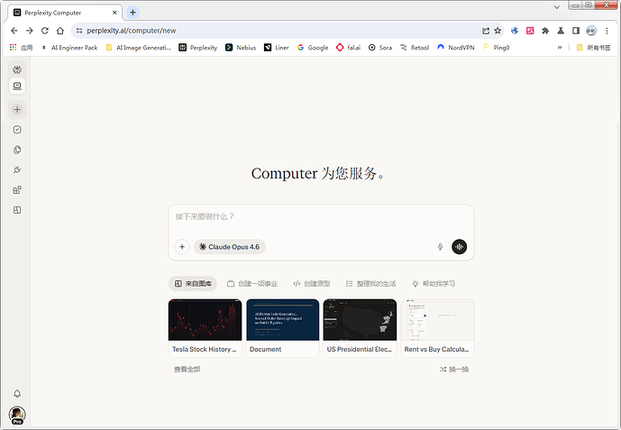Select the 创建一项事业 tab
Image resolution: width=621 pixels, height=430 pixels.
[252, 283]
